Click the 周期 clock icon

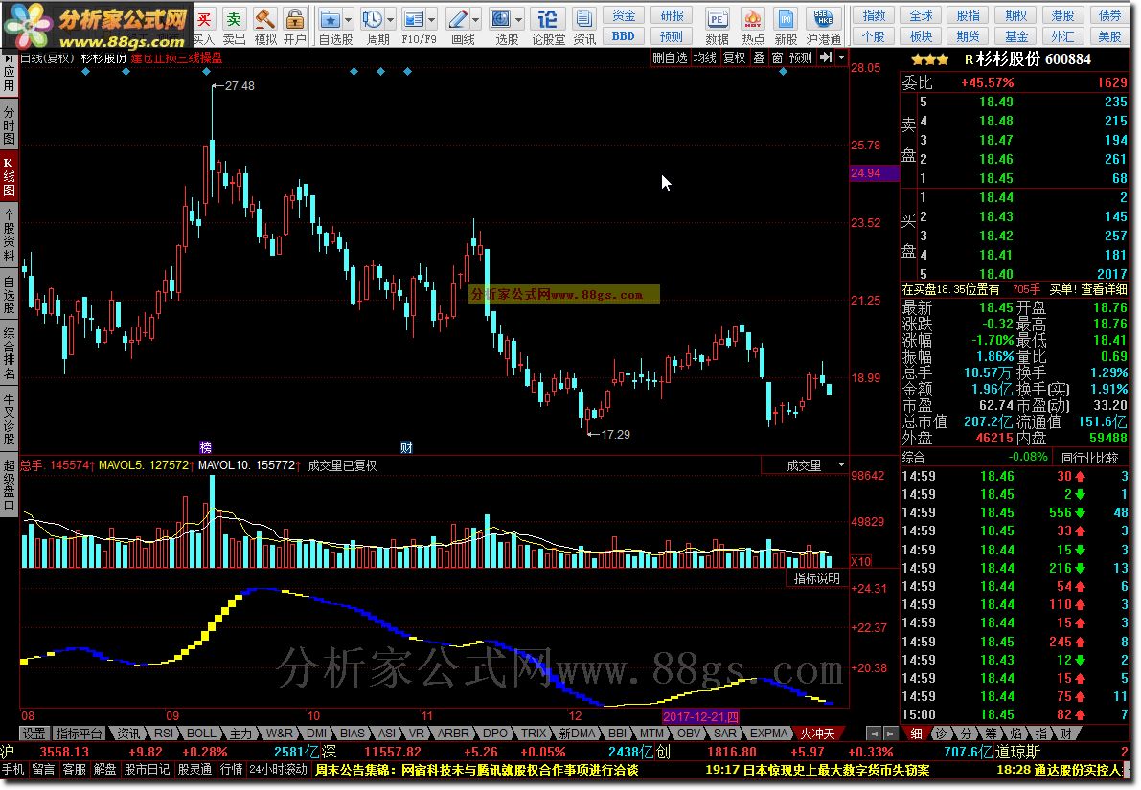(372, 20)
